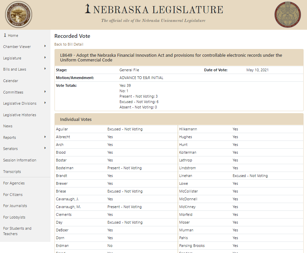The width and height of the screenshot is (307, 253).
Task: Click senator name Pansing Brooks
Action: (x=192, y=246)
